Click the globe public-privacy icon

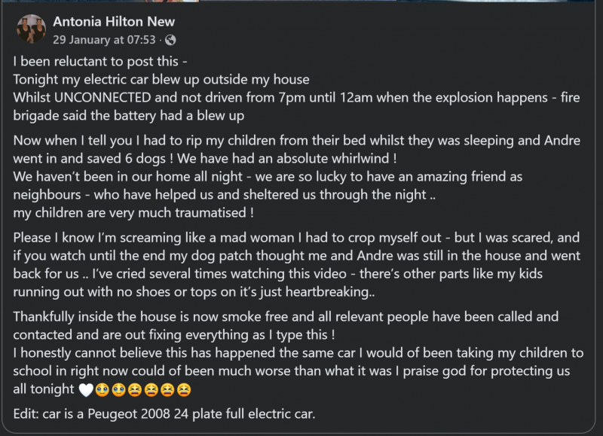[170, 39]
